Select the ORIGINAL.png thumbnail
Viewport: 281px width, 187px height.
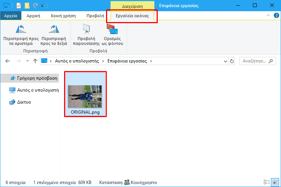[85, 96]
